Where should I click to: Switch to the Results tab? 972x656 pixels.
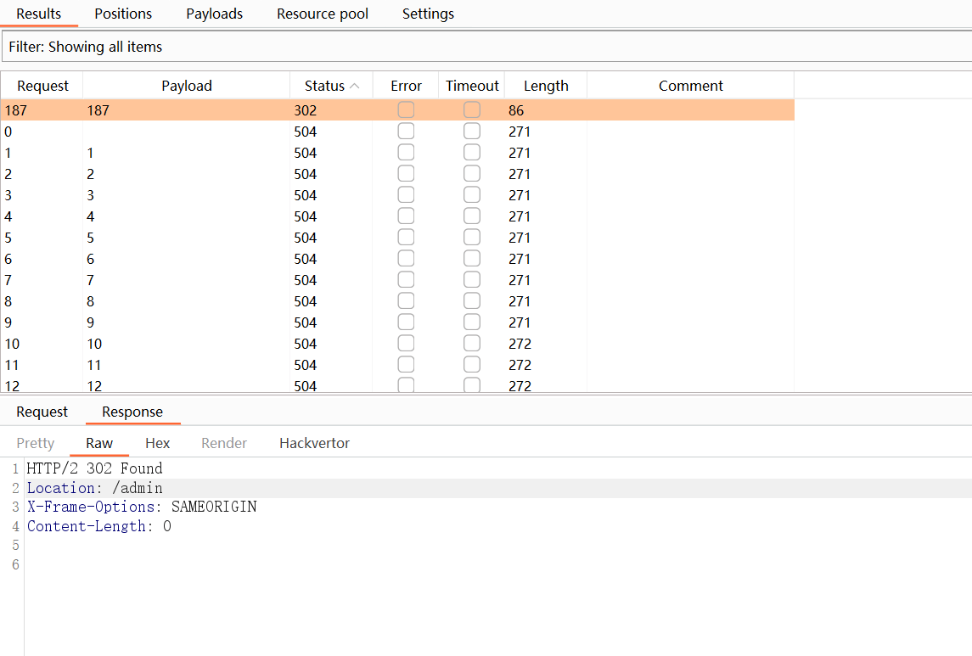tap(38, 14)
